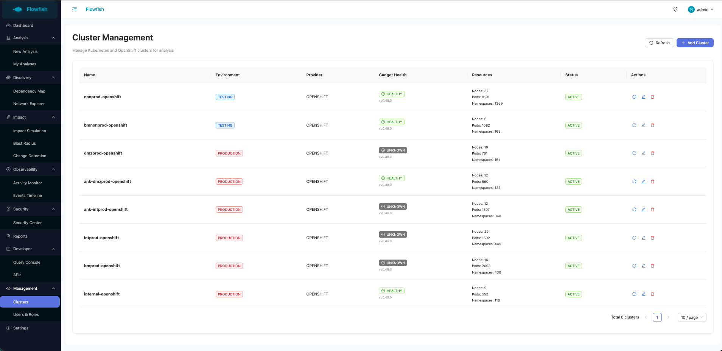
Task: Edit the ank-dmzprod-openshift cluster
Action: click(x=643, y=181)
